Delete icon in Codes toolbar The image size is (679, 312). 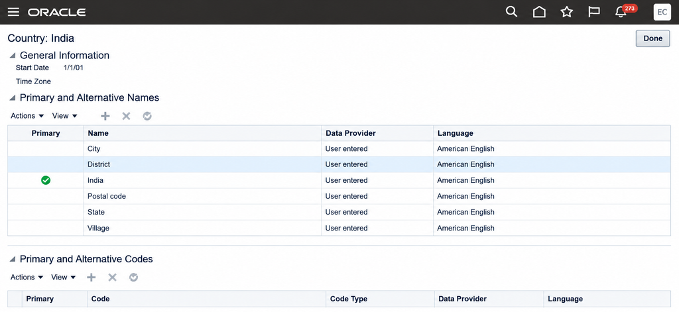coord(112,278)
